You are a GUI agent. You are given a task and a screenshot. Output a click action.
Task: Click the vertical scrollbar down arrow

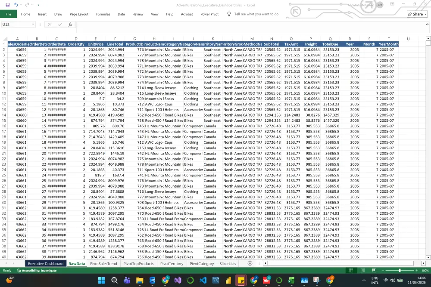(x=428, y=257)
